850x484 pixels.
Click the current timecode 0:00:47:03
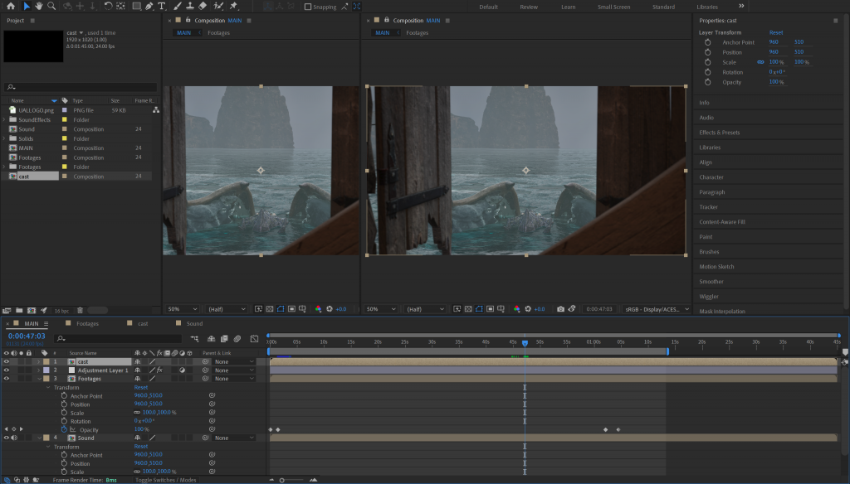27,336
